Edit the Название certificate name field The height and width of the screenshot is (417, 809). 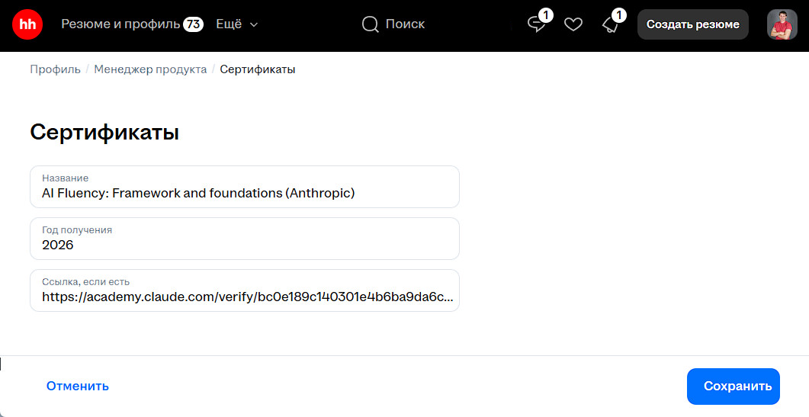click(x=245, y=187)
